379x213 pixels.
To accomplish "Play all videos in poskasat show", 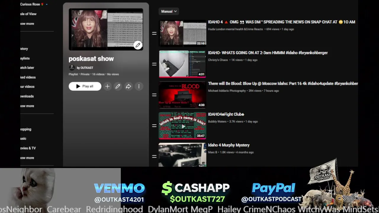I will pyautogui.click(x=85, y=86).
